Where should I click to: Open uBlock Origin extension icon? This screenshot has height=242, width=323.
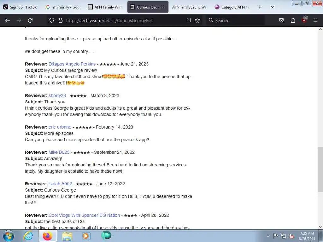pyautogui.click(x=304, y=20)
